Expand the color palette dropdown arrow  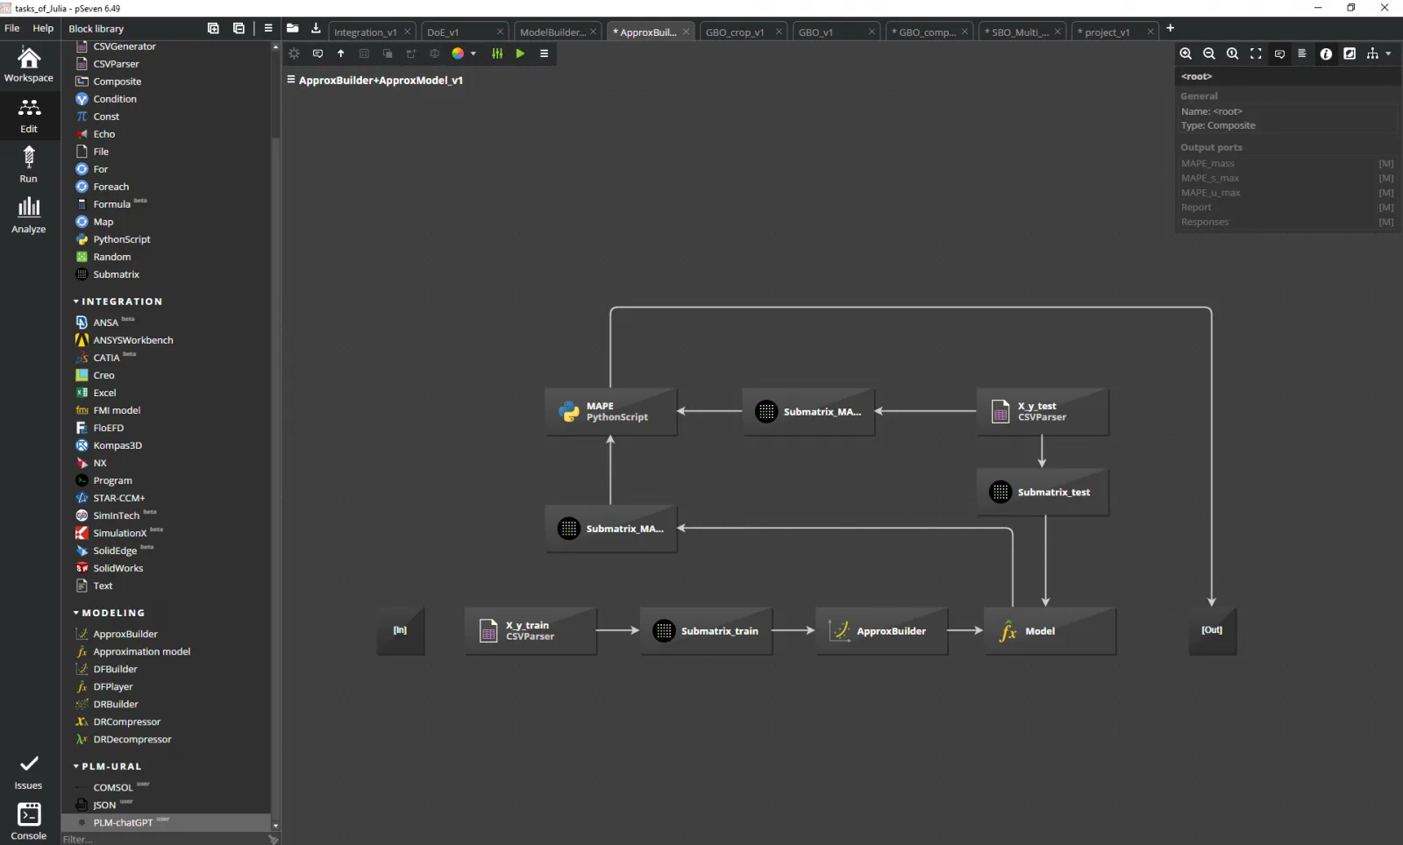pyautogui.click(x=474, y=53)
